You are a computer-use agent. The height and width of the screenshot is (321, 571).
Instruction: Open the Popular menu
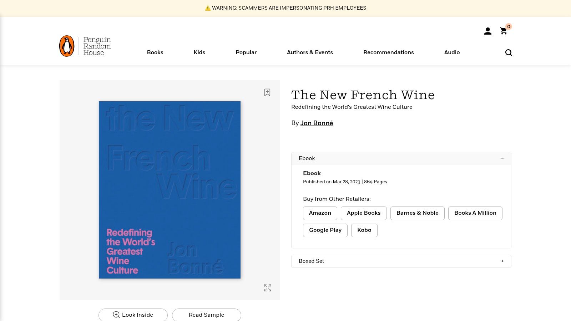pos(246,52)
